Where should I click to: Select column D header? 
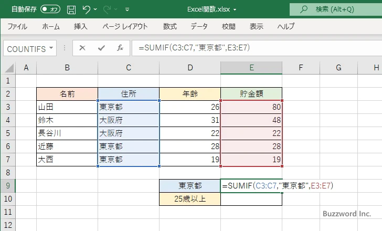tap(190, 68)
